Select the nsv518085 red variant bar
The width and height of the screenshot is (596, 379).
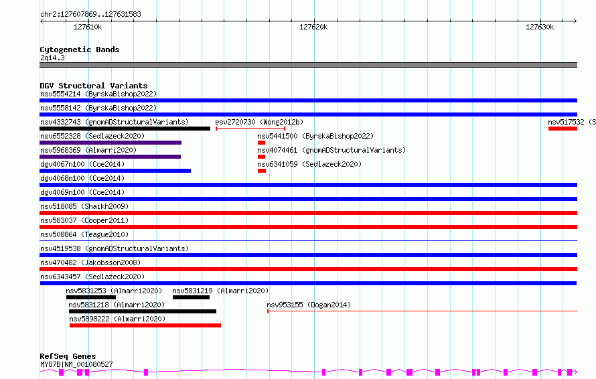308,213
